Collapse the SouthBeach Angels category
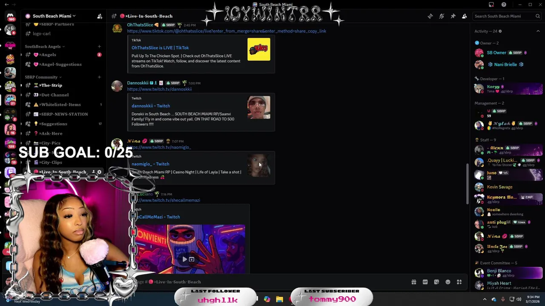 (44, 46)
